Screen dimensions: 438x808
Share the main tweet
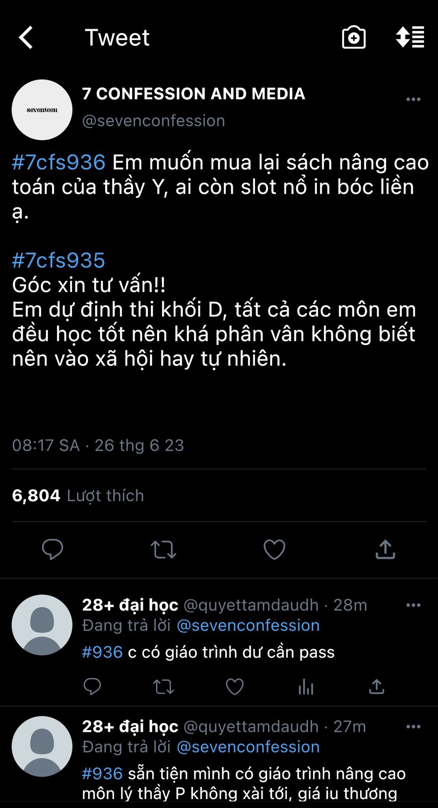pyautogui.click(x=385, y=549)
